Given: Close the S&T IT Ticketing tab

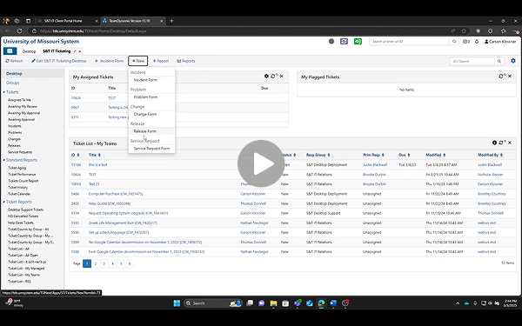Looking at the screenshot, I should (80, 51).
